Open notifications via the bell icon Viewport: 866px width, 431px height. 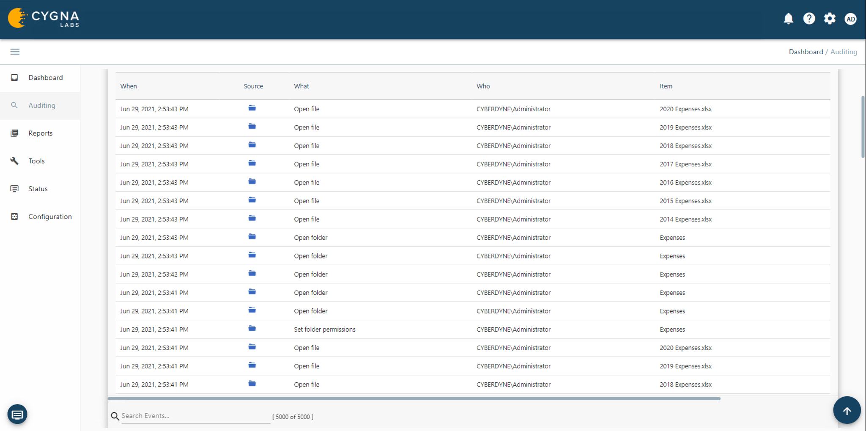(x=789, y=18)
